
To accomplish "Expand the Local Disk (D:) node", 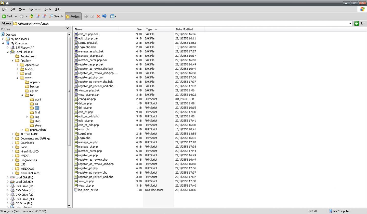I will point(8,177).
